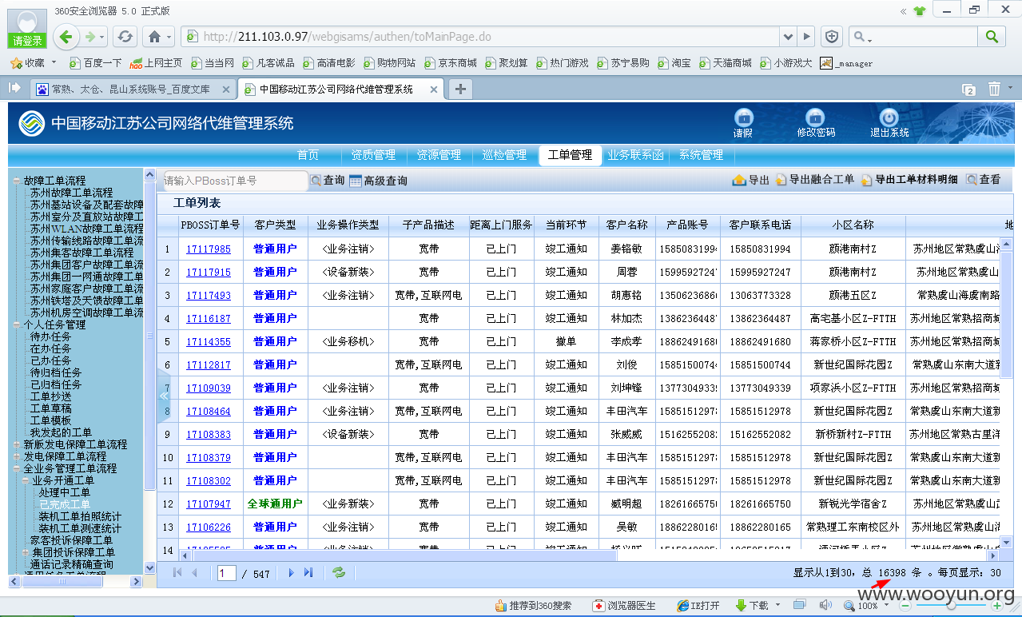Collapse the 业务开通工单 node

26,480
